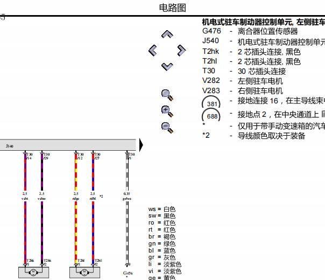Click the ws = 白色 color legend
This screenshot has width=325, height=280.
click(x=162, y=209)
